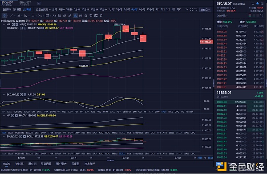Select the crosshair cursor tool

pyautogui.click(x=4, y=16)
